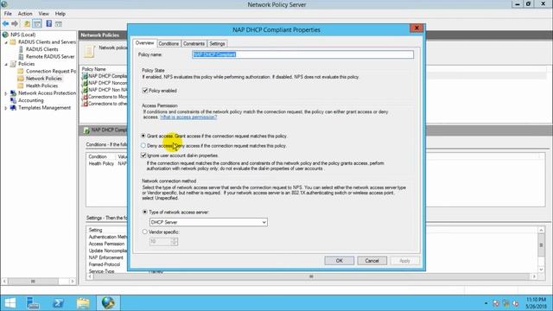Image resolution: width=553 pixels, height=311 pixels.
Task: Select NAP DHCP Compliant policy row
Action: click(x=105, y=76)
